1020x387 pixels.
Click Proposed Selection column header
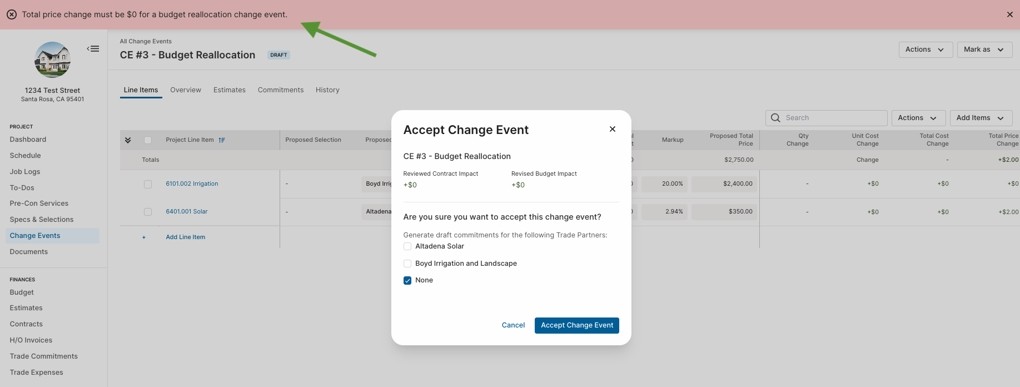pos(314,140)
